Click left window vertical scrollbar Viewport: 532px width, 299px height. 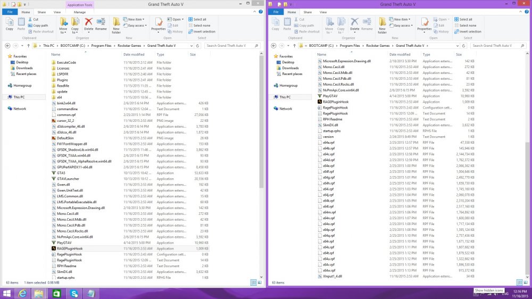click(x=261, y=122)
